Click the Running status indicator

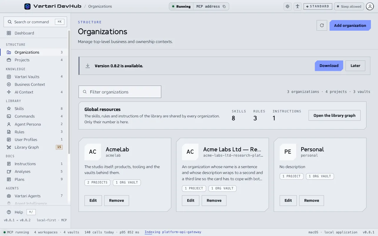(181, 6)
